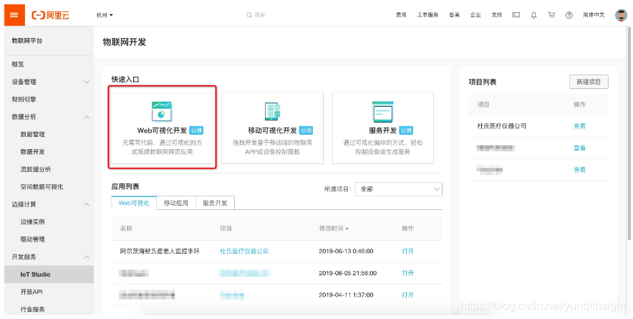Click the page vertical scrollbar
The height and width of the screenshot is (319, 633).
tap(629, 133)
